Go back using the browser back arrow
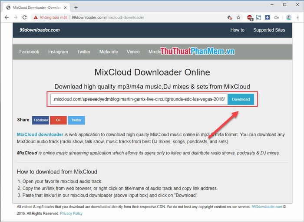 point(7,17)
